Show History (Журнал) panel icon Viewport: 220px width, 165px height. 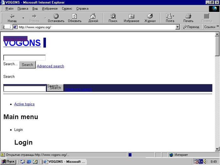click(150, 16)
